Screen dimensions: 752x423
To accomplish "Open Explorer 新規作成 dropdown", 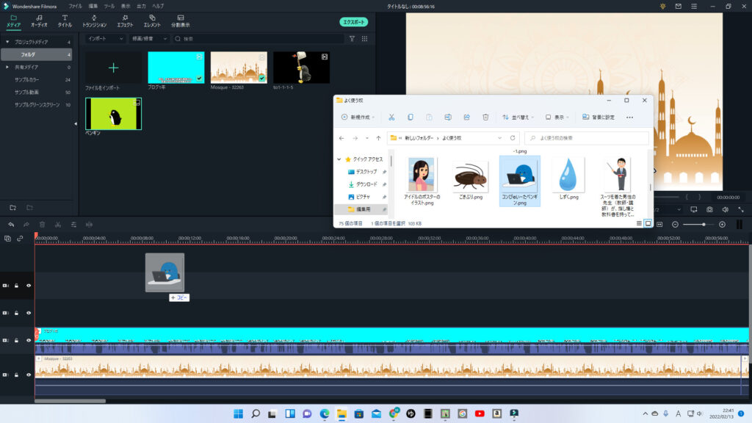I will pos(358,117).
